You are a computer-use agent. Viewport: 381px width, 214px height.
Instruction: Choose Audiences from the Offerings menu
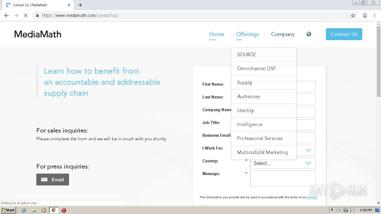[x=264, y=97]
